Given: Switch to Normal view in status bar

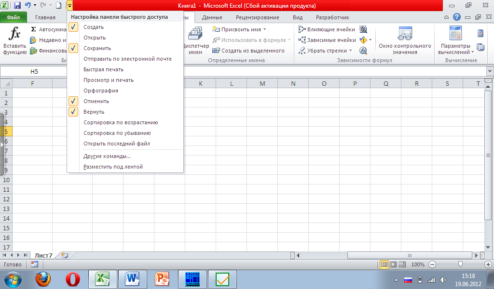Looking at the screenshot, I should [x=384, y=264].
